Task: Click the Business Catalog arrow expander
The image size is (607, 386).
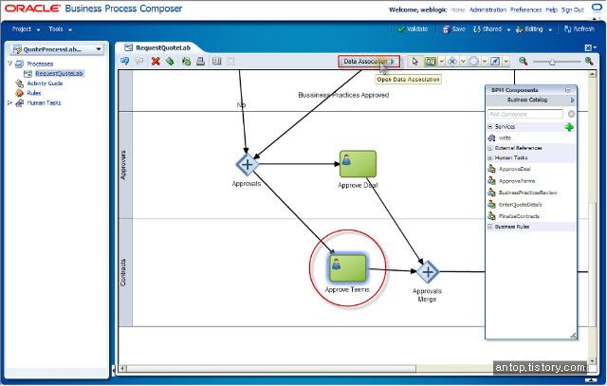Action: pyautogui.click(x=572, y=101)
